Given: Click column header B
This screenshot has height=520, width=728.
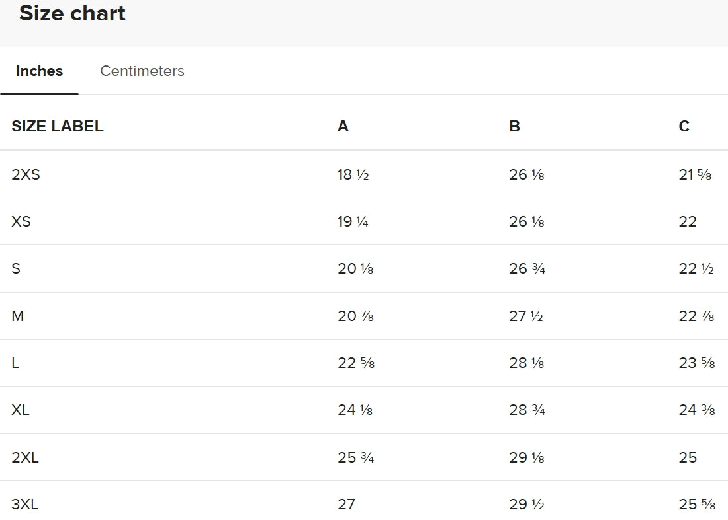Looking at the screenshot, I should pos(514,126).
